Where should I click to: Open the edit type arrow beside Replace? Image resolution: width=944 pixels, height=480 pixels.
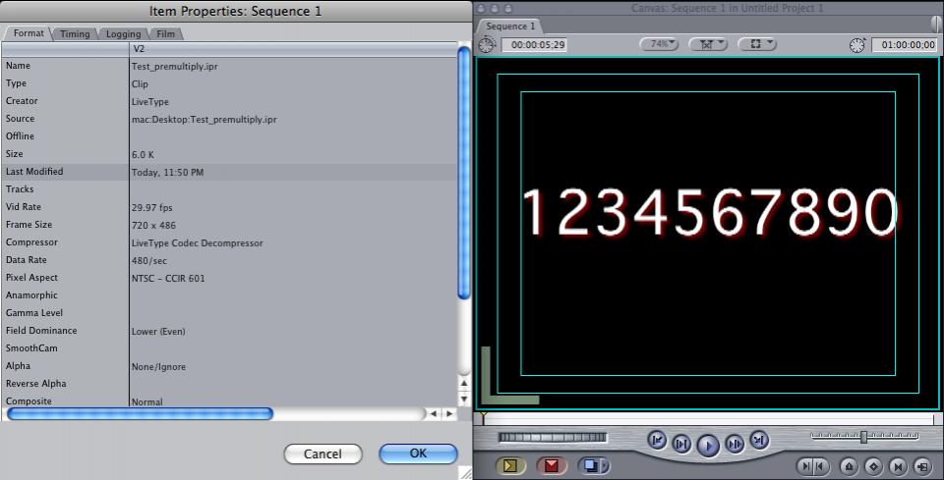605,465
